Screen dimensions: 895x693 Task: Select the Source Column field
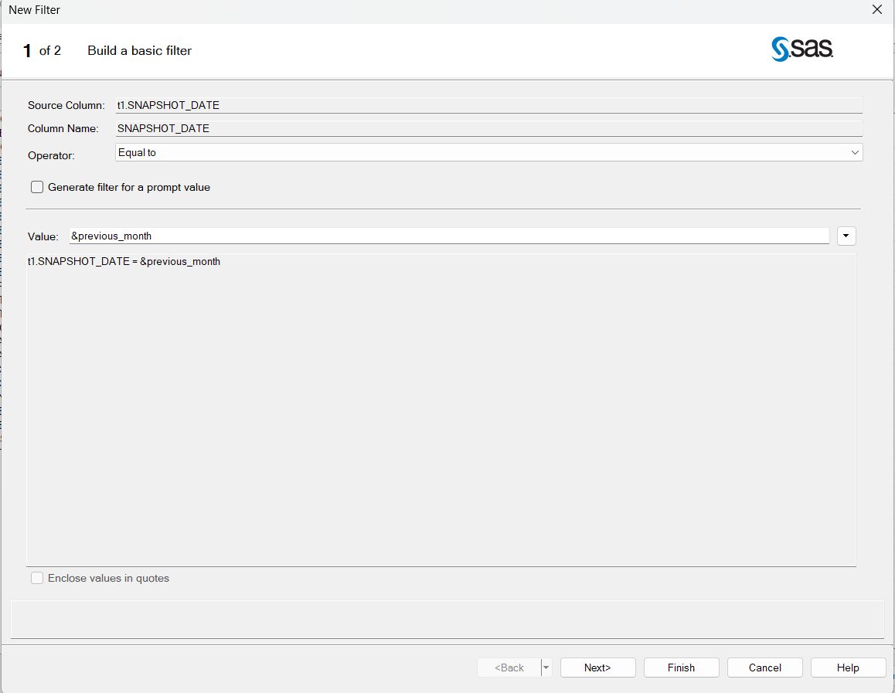(488, 105)
